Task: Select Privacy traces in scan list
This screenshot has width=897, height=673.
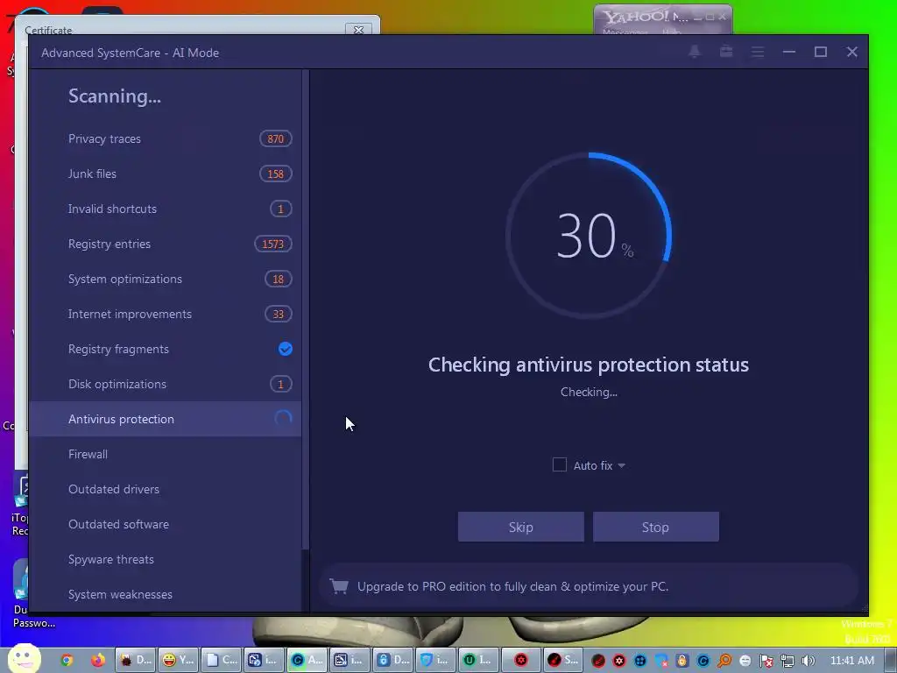Action: [x=166, y=138]
